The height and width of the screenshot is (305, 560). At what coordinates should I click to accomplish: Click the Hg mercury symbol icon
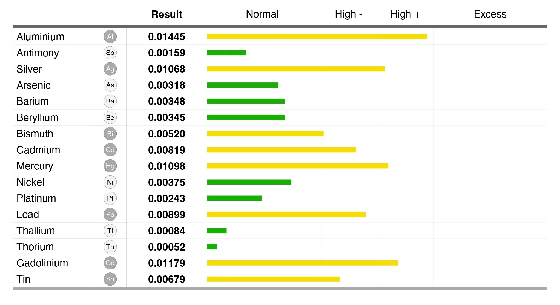click(x=110, y=166)
